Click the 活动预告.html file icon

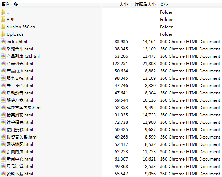click(3, 93)
